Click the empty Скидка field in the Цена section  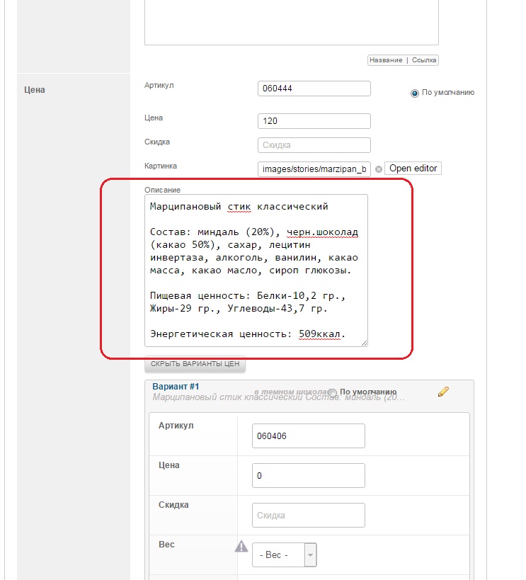click(314, 145)
